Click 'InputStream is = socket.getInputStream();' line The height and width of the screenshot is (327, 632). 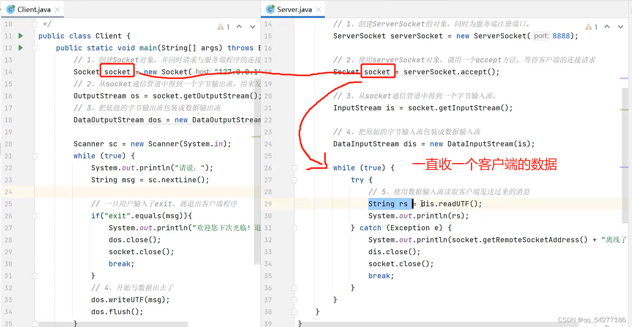coord(423,108)
